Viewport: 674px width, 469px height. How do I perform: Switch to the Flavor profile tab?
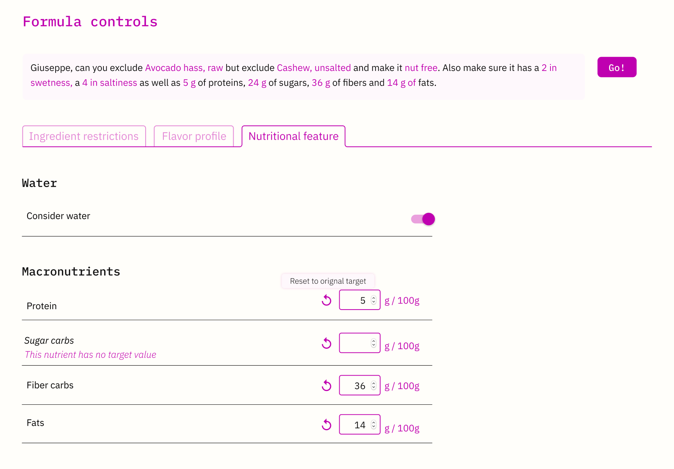click(x=194, y=136)
